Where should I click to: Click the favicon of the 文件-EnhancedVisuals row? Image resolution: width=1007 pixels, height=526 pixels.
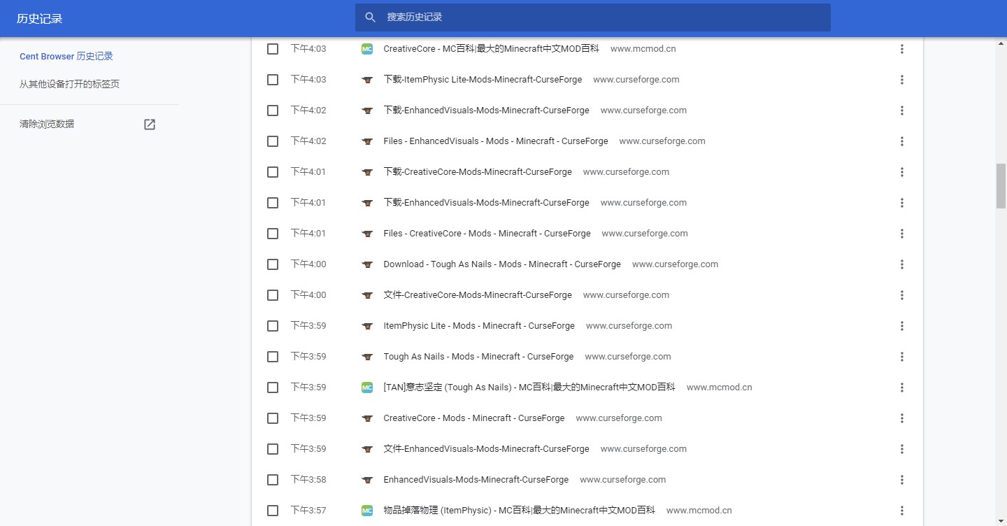coord(367,449)
